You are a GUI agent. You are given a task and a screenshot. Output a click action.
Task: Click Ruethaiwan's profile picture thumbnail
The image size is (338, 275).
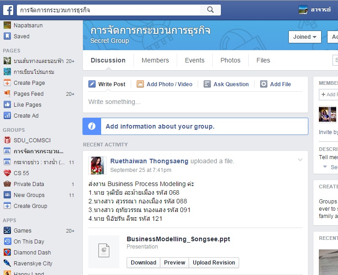tap(98, 165)
